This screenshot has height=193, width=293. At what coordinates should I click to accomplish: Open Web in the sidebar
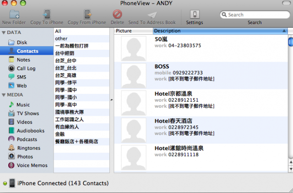[27, 86]
